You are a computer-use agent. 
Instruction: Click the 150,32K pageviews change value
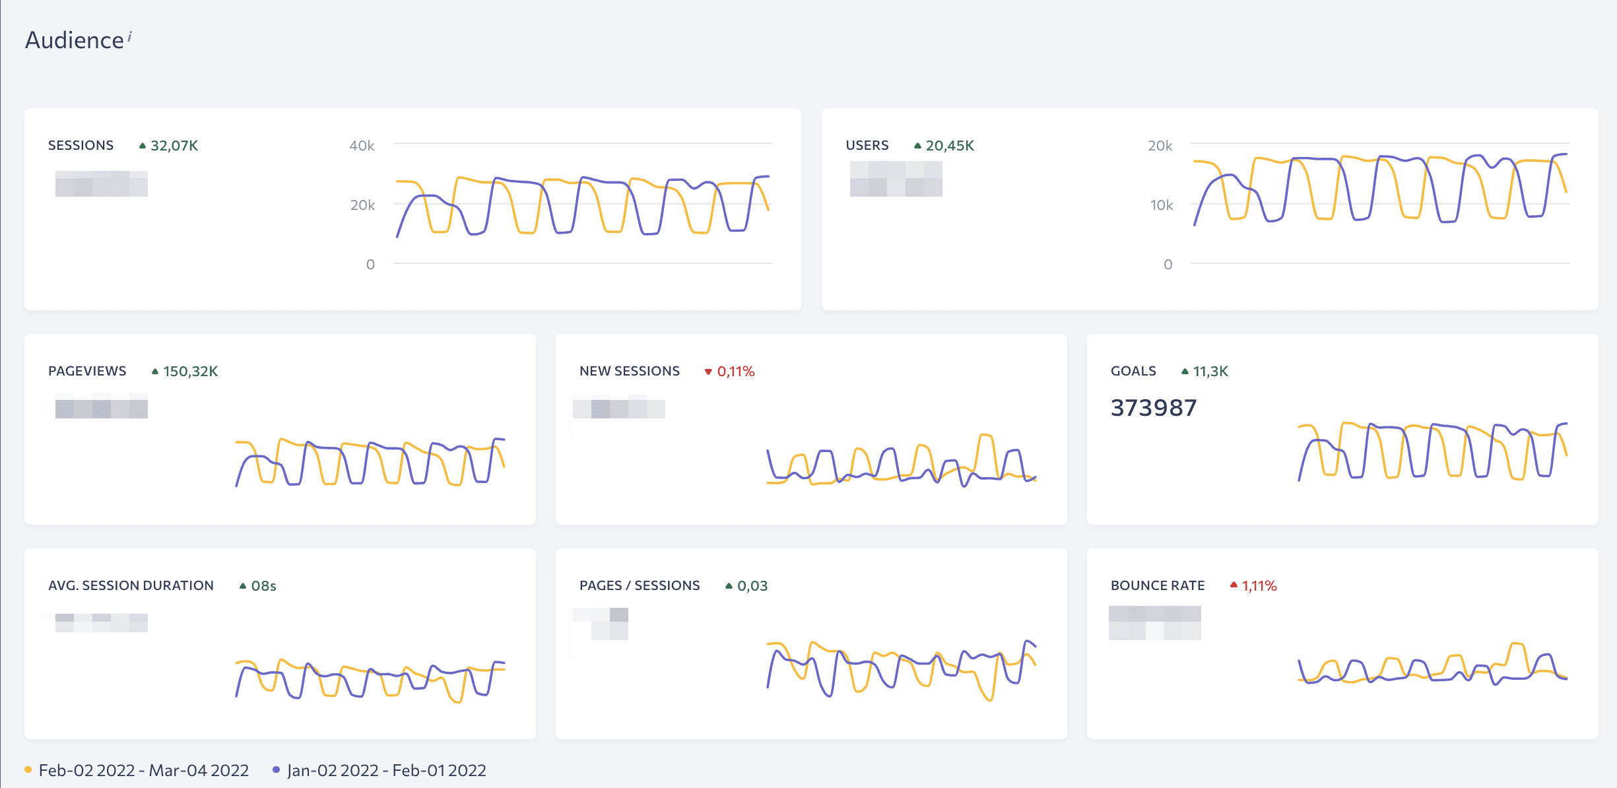(191, 371)
